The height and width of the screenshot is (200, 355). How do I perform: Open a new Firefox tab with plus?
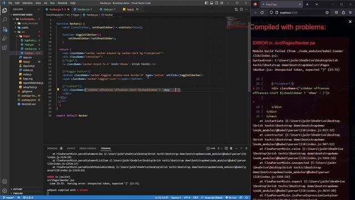(307, 4)
